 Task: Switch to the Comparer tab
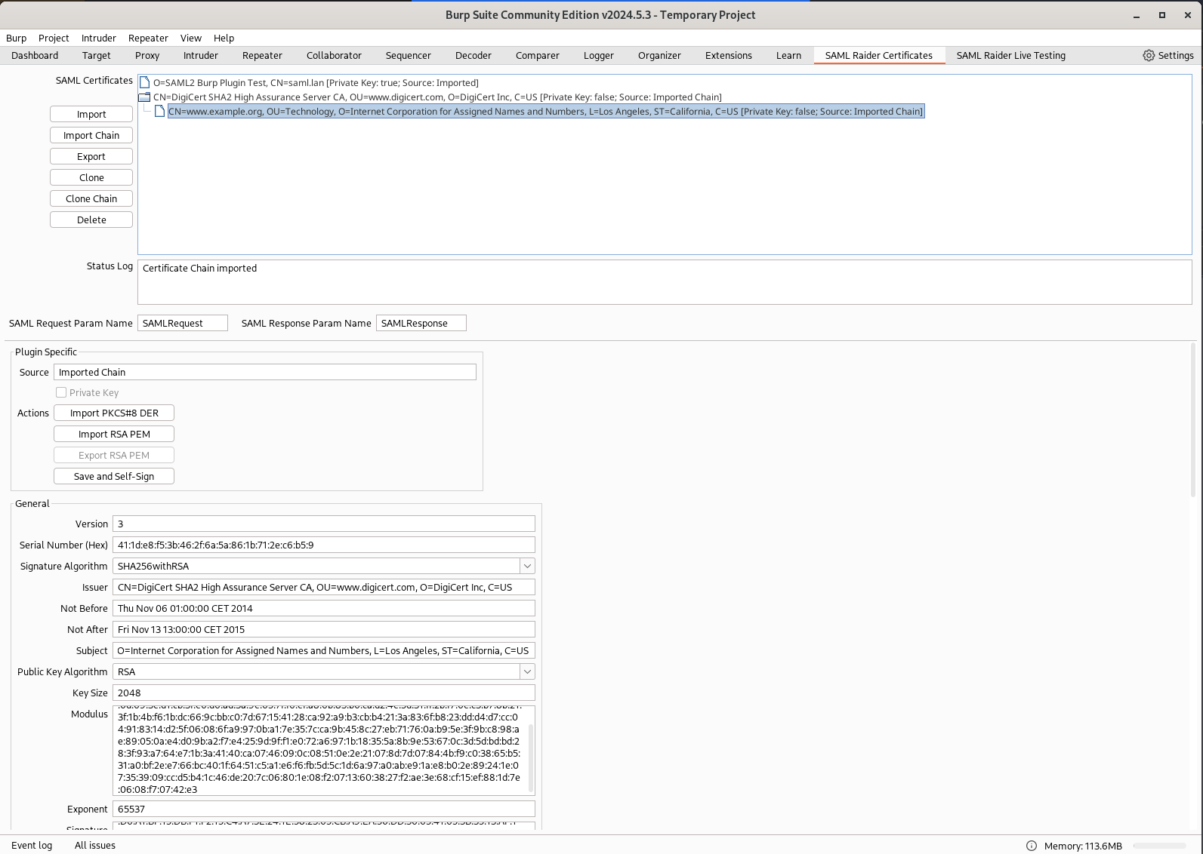coord(538,55)
